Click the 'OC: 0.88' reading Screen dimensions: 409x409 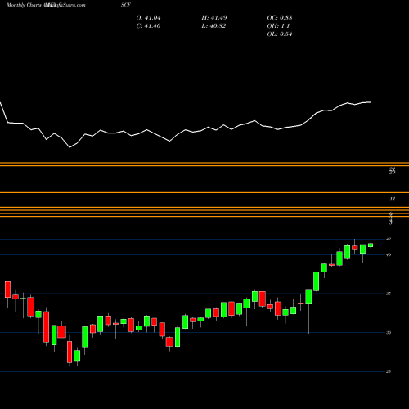280,18
